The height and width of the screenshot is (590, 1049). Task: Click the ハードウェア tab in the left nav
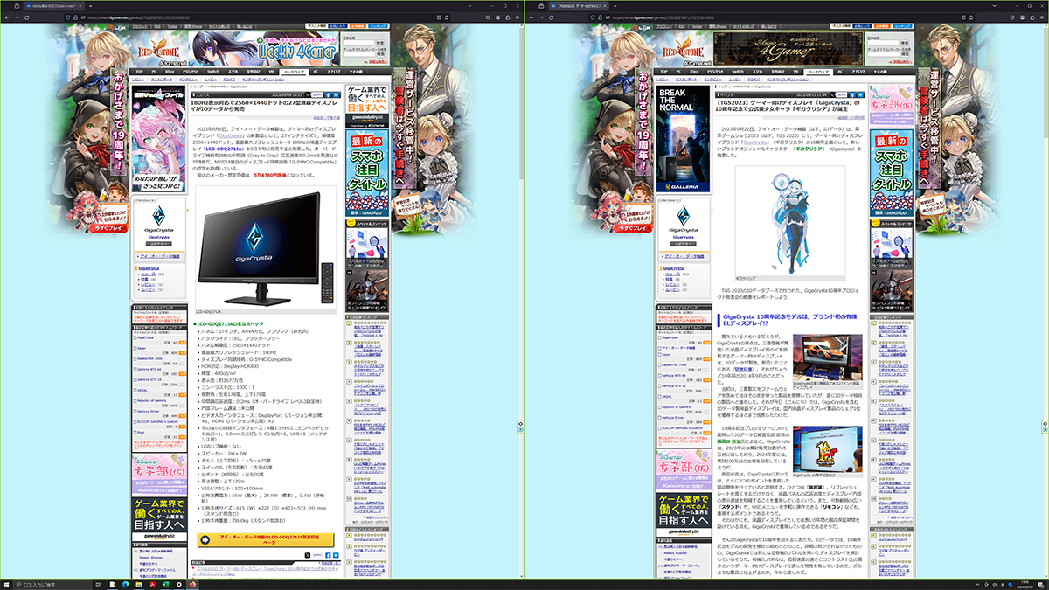294,72
